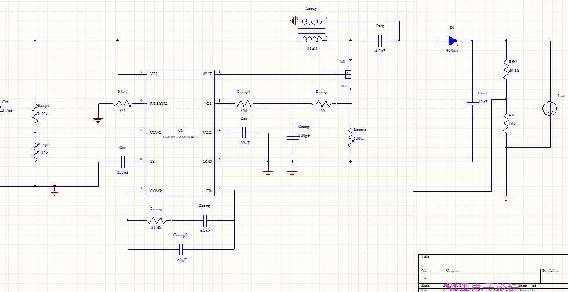Click the VIN pin label
The image size is (568, 292).
point(154,74)
